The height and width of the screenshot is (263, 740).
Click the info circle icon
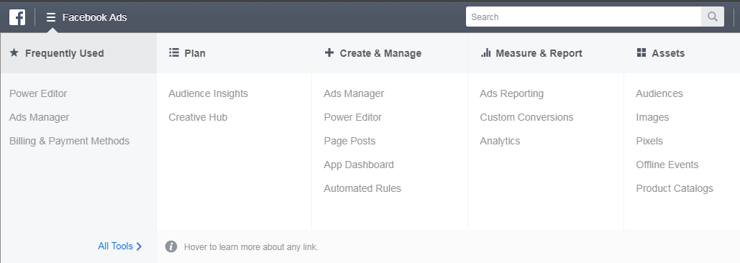[171, 246]
